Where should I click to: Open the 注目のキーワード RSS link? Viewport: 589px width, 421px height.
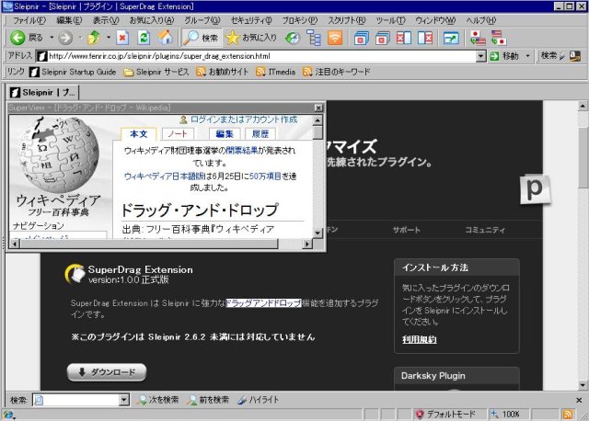[337, 72]
